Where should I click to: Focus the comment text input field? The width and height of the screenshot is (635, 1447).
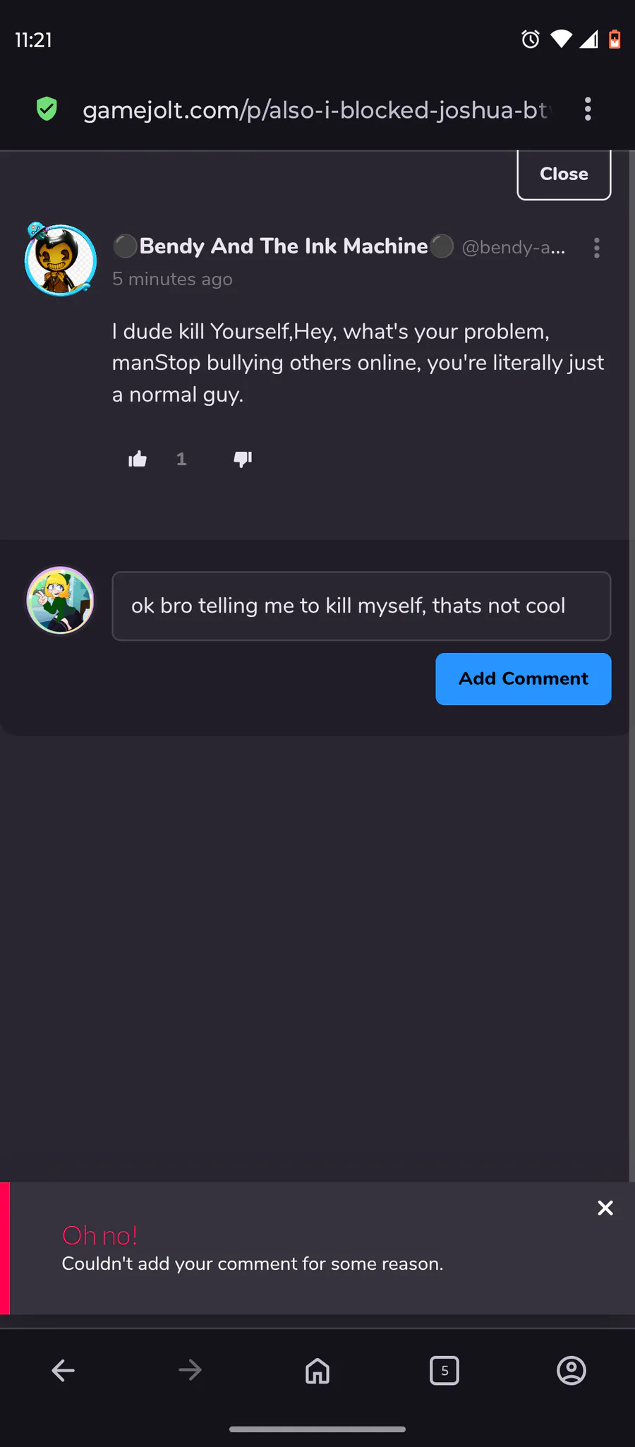coord(361,606)
